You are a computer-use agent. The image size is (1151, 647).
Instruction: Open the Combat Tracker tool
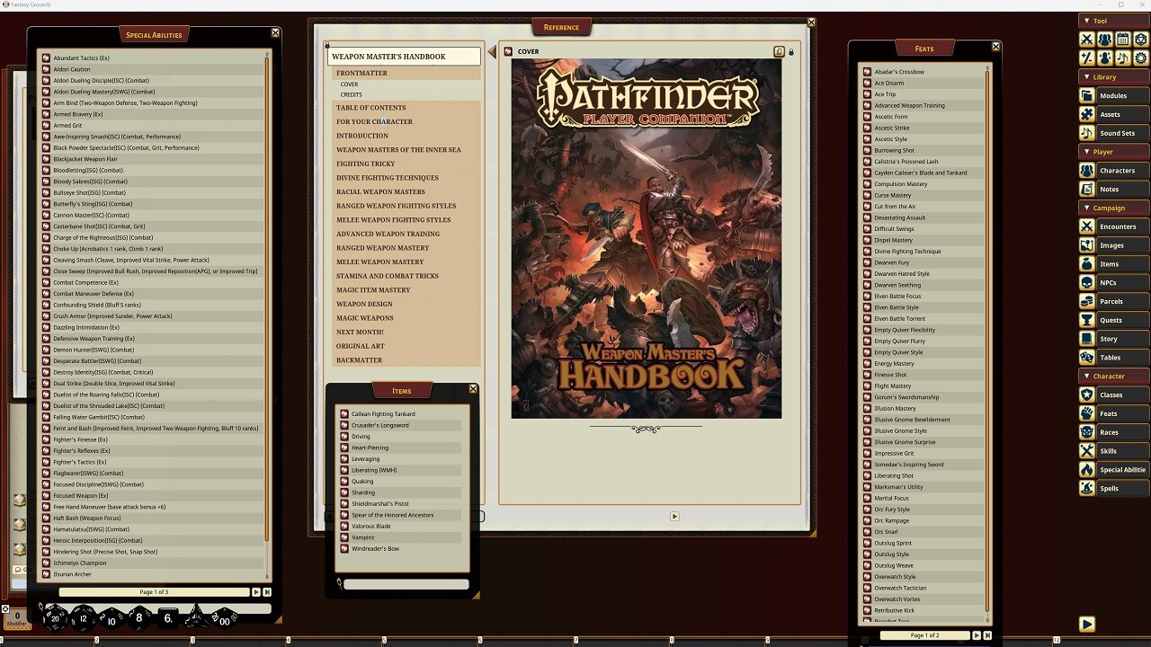point(1087,39)
